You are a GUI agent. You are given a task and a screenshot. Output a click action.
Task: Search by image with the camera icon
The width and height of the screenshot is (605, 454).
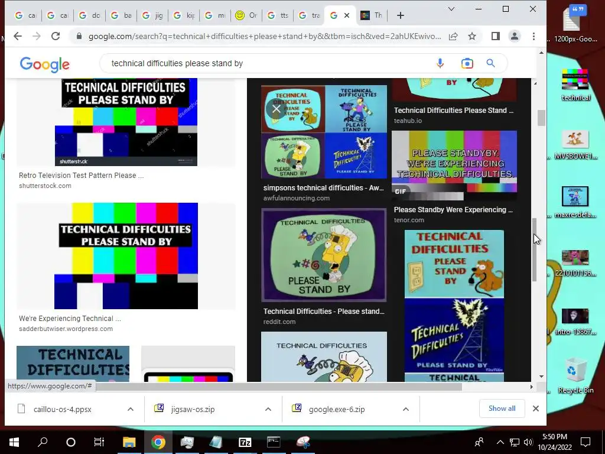tap(467, 63)
